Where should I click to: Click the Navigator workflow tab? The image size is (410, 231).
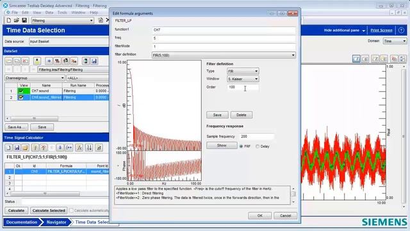[x=56, y=222]
